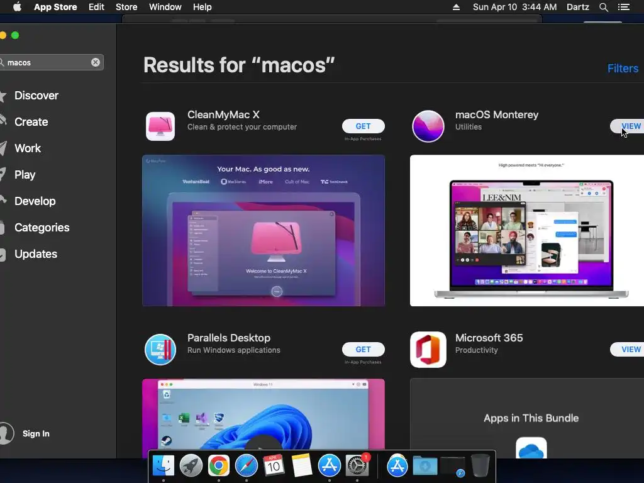Viewport: 644px width, 483px height.
Task: Open Launchpad from the Dock
Action: [191, 466]
